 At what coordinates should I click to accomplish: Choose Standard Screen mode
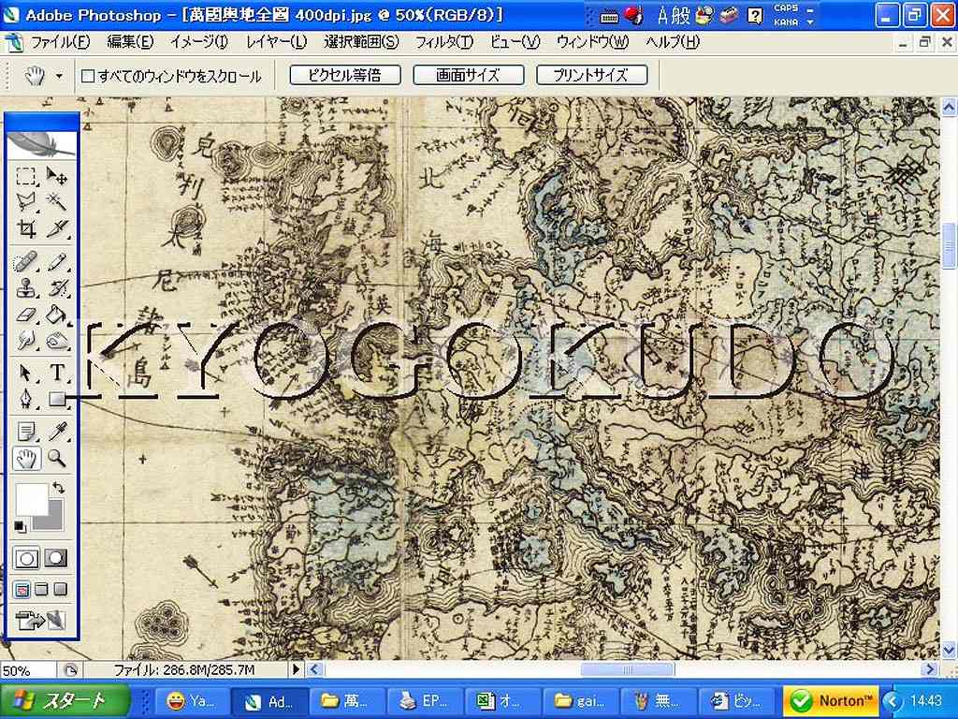click(x=22, y=590)
